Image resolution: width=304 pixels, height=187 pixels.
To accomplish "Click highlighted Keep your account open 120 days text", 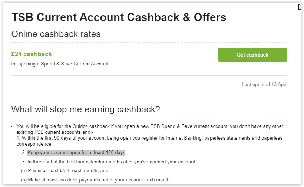I will click(76, 152).
